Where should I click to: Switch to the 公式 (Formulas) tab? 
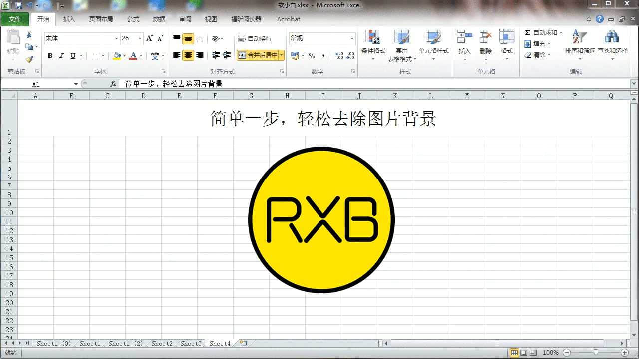pos(133,19)
